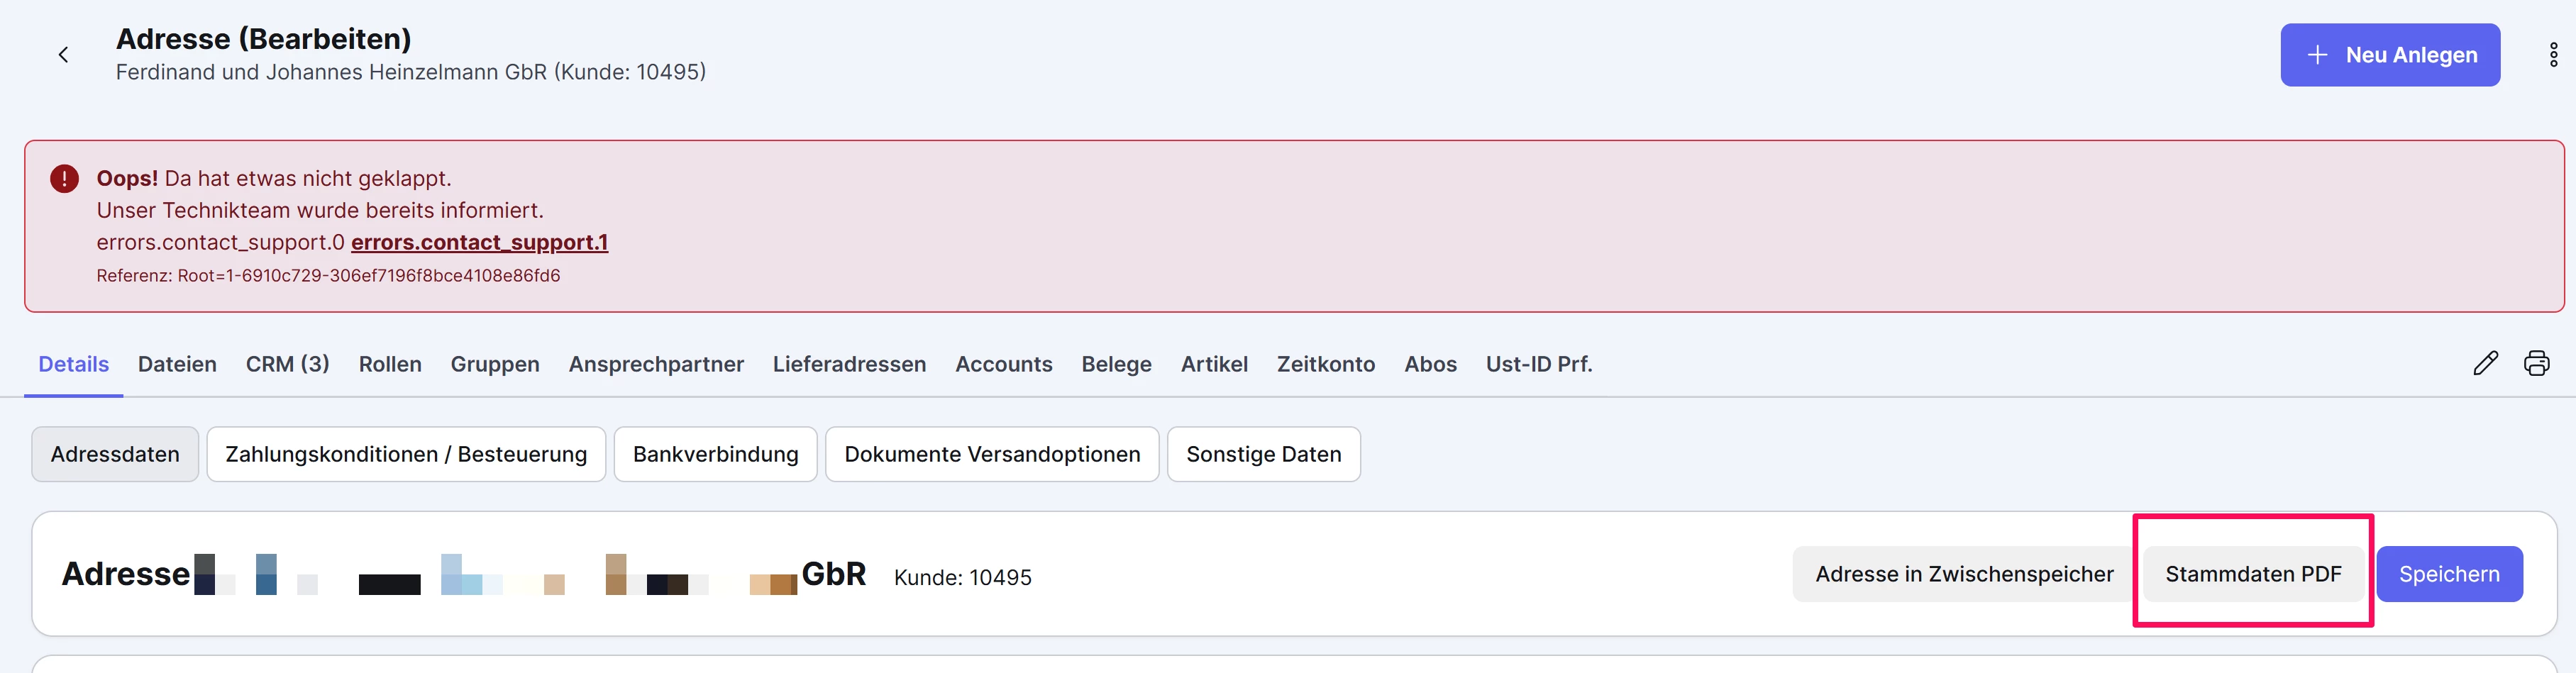Viewport: 2576px width, 673px height.
Task: Click the red error alert icon
Action: coord(64,179)
